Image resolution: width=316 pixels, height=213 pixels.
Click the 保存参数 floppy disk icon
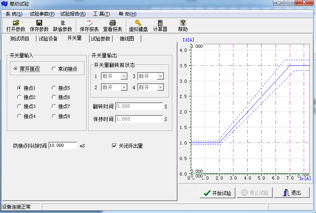tap(39, 23)
